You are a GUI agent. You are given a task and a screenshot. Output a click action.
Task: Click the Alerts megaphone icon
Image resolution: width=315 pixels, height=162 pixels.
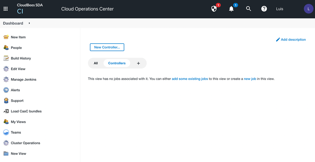tap(6, 90)
